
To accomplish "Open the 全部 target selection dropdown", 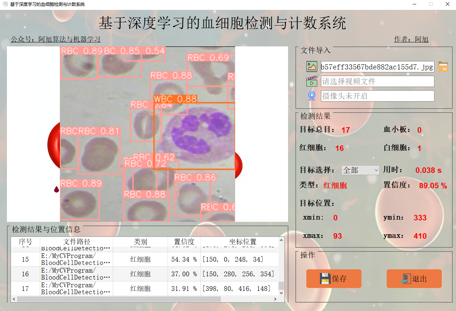I will (360, 170).
